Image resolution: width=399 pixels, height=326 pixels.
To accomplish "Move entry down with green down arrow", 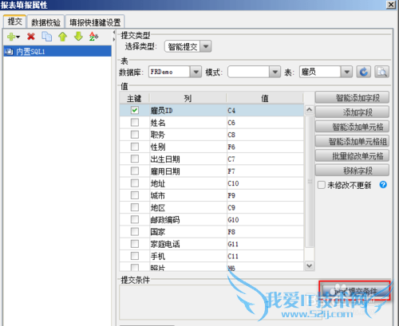I will pyautogui.click(x=78, y=37).
